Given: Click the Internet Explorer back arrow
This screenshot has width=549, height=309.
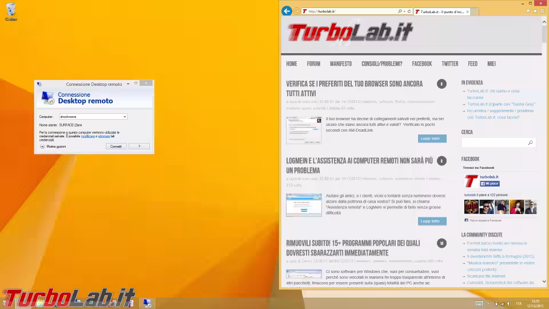Looking at the screenshot, I should (x=287, y=11).
